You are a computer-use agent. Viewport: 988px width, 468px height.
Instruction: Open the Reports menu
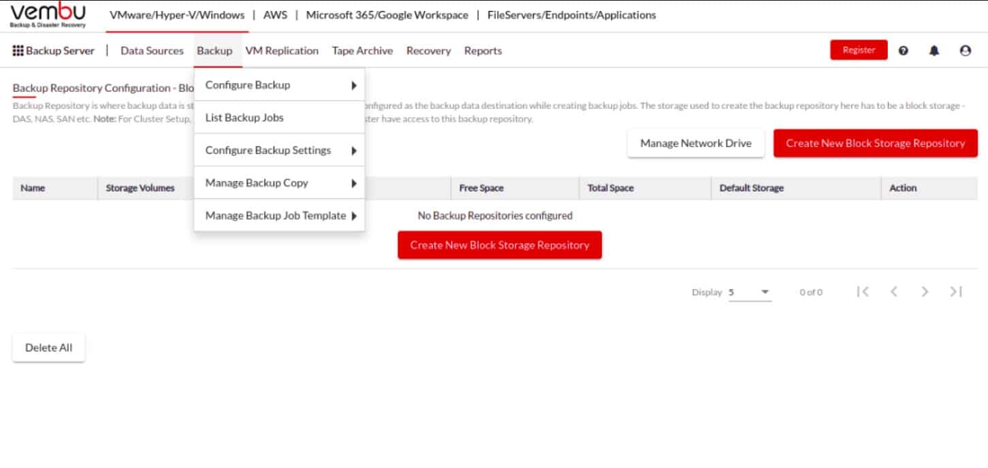pyautogui.click(x=483, y=50)
